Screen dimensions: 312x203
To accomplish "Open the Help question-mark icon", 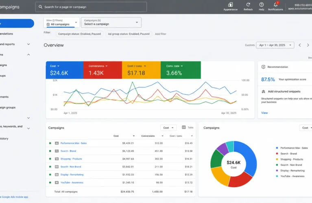I will 262,4.
